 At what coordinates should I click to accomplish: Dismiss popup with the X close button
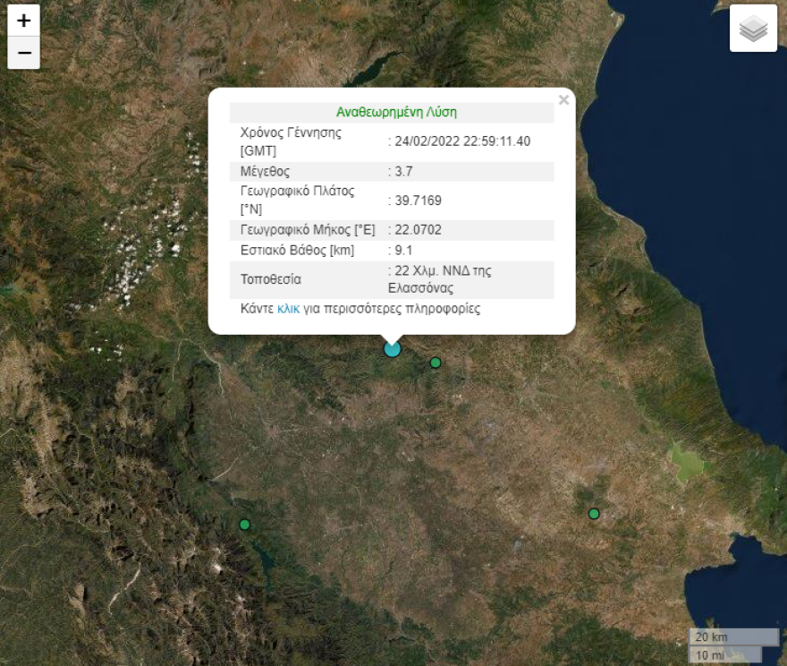click(x=563, y=99)
